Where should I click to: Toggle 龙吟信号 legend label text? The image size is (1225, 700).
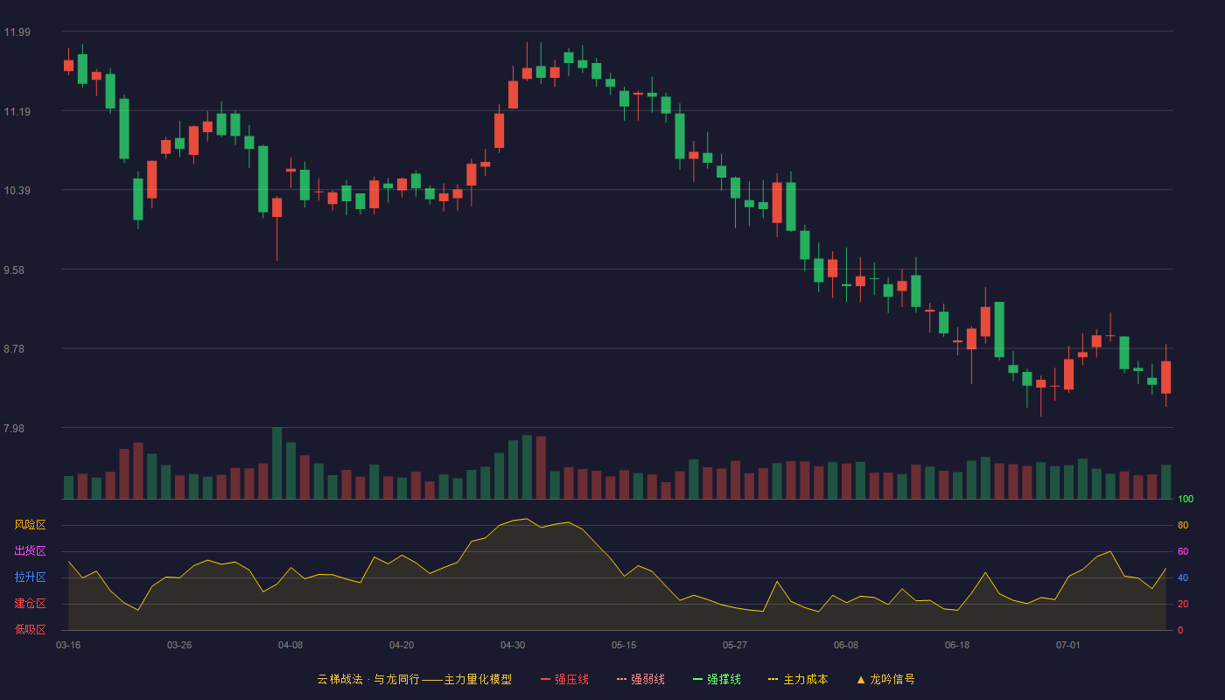892,679
